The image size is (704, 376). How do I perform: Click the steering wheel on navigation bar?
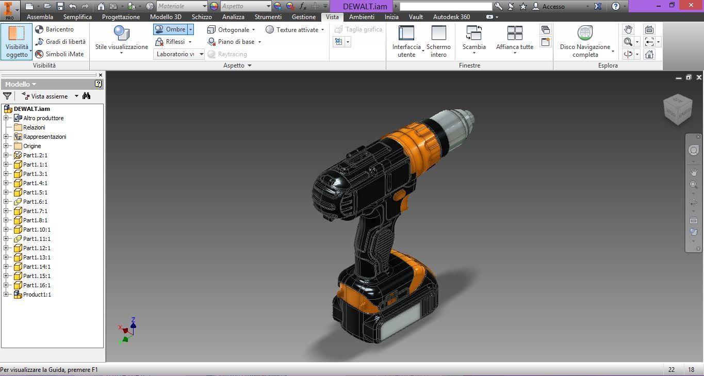coord(693,150)
